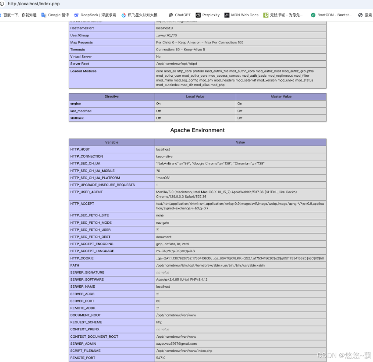The width and height of the screenshot is (373, 362).
Task: Open the MDN Web Docs bookmark label
Action: (245, 15)
